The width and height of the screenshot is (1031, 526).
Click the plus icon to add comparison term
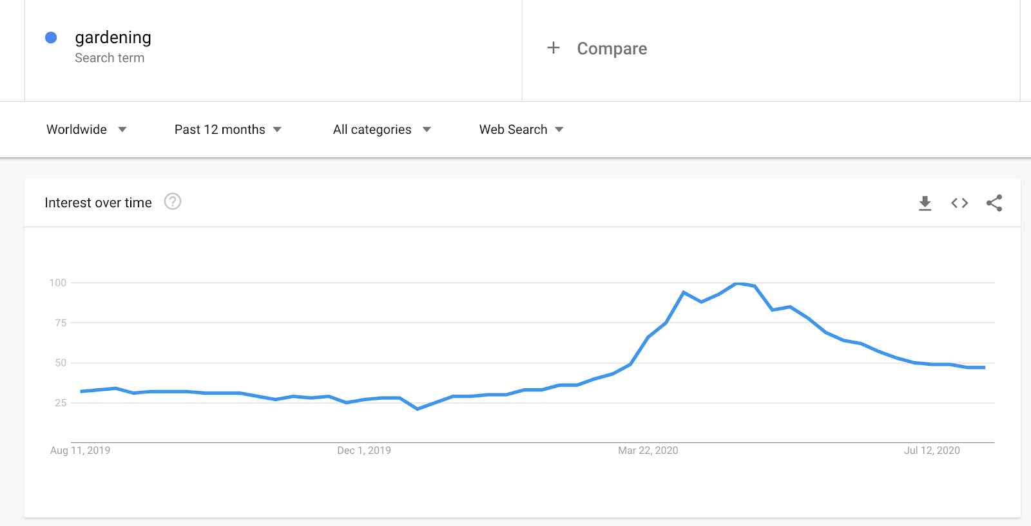coord(553,48)
